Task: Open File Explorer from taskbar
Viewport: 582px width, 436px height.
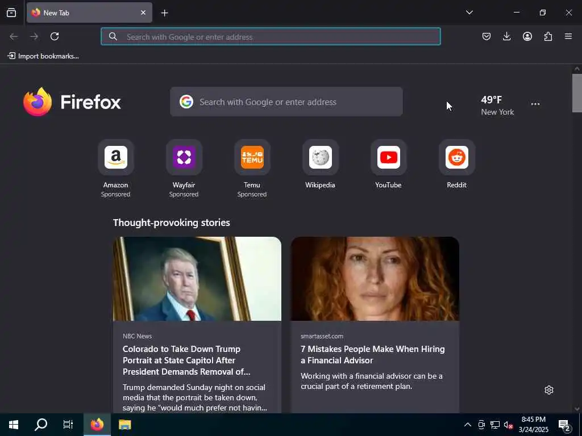Action: click(124, 425)
